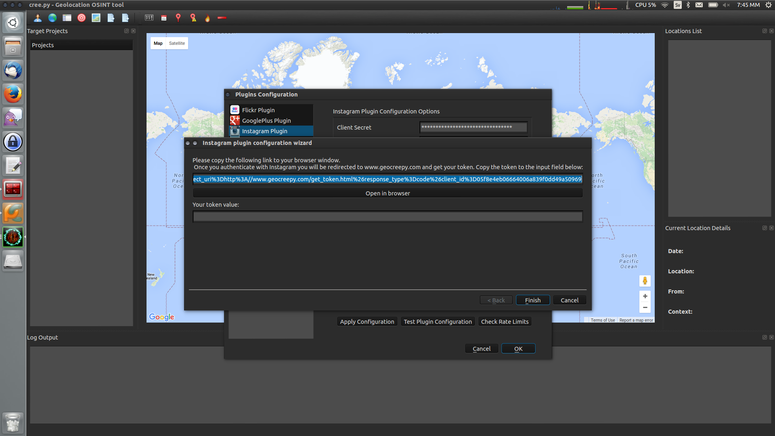Open the Trash in the dock
This screenshot has height=436, width=775.
13,423
